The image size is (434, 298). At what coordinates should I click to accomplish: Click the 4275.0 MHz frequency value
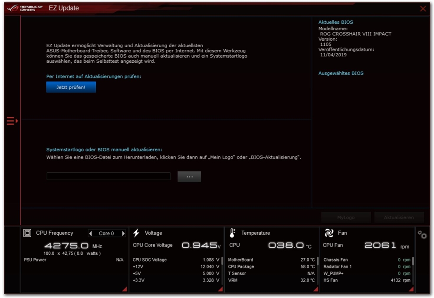click(73, 246)
